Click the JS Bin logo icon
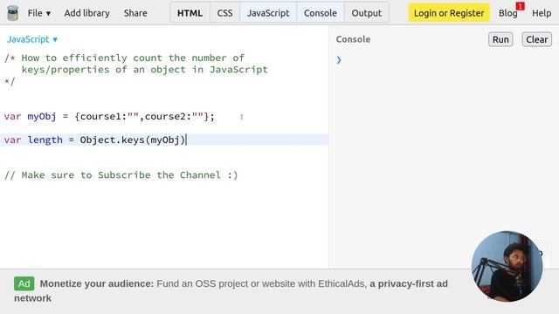The width and height of the screenshot is (559, 314). pos(13,13)
